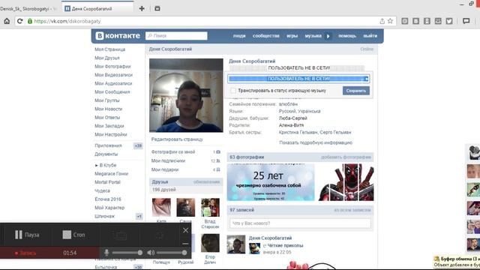Open the 'музыка' header menu
The height and width of the screenshot is (270, 480).
coord(313,36)
